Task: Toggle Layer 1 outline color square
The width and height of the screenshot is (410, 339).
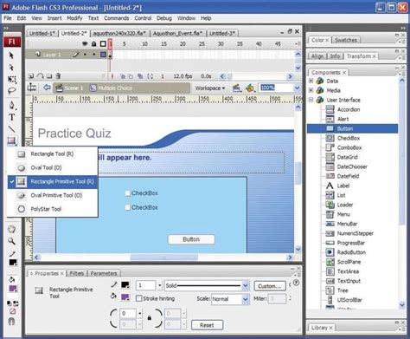Action: point(103,55)
